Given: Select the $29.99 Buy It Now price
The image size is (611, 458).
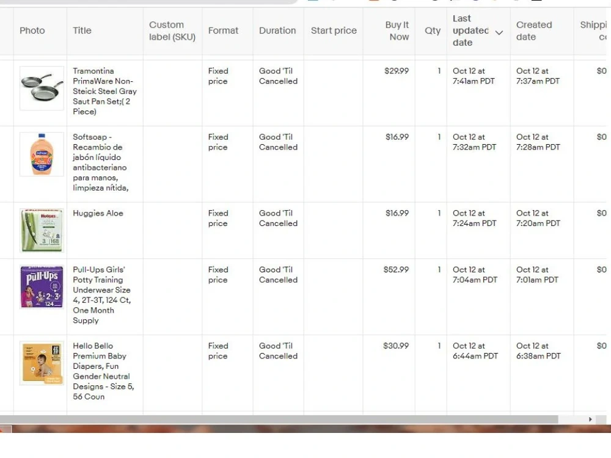Looking at the screenshot, I should coord(397,71).
